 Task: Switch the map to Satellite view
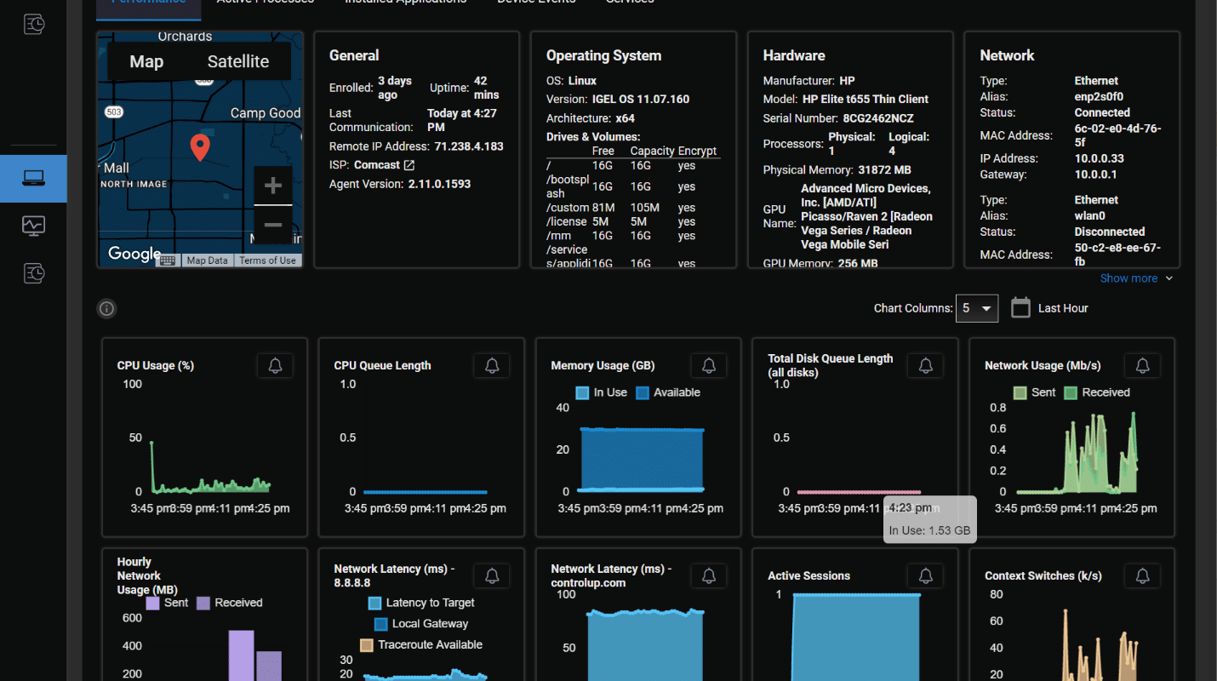click(x=238, y=61)
